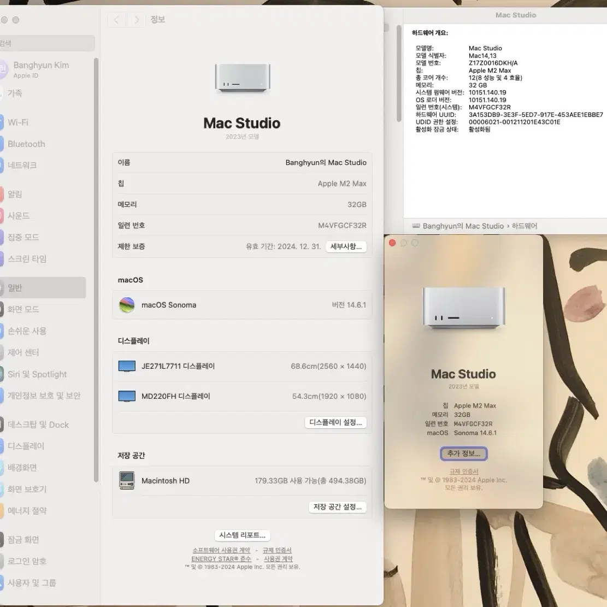Open 화면 보호기 in the sidebar
Image resolution: width=607 pixels, height=607 pixels.
tap(27, 490)
